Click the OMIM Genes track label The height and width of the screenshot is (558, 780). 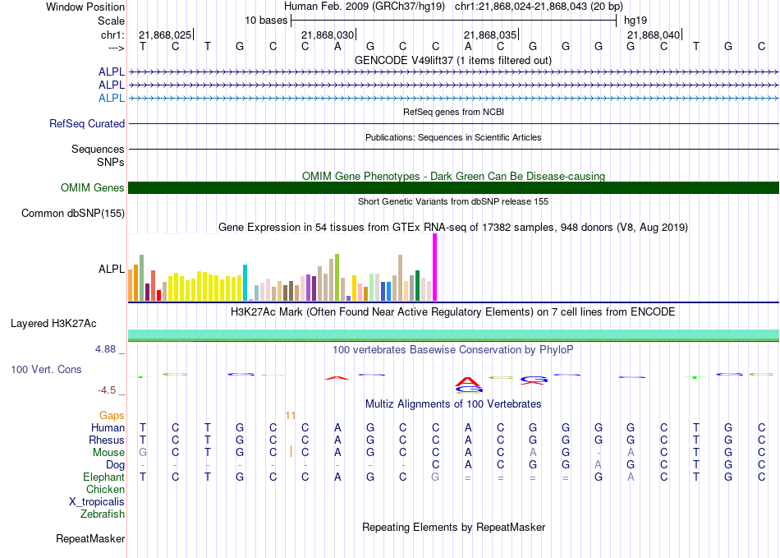coord(93,188)
